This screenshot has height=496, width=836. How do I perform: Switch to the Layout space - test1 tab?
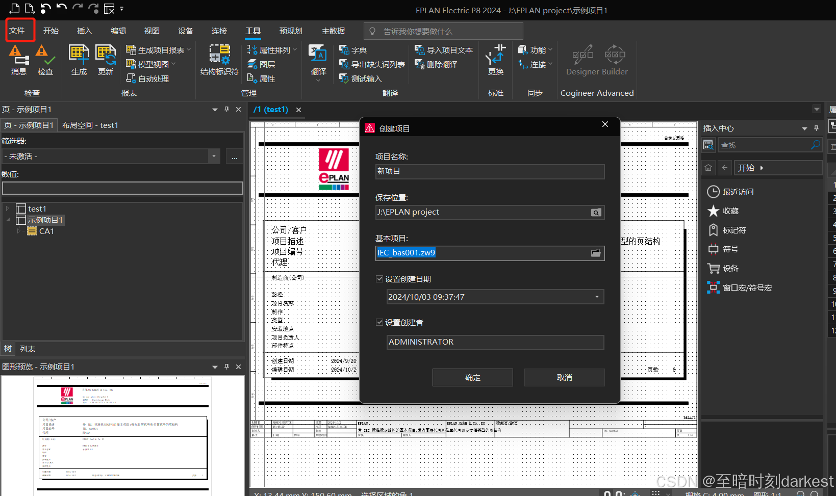pyautogui.click(x=90, y=125)
